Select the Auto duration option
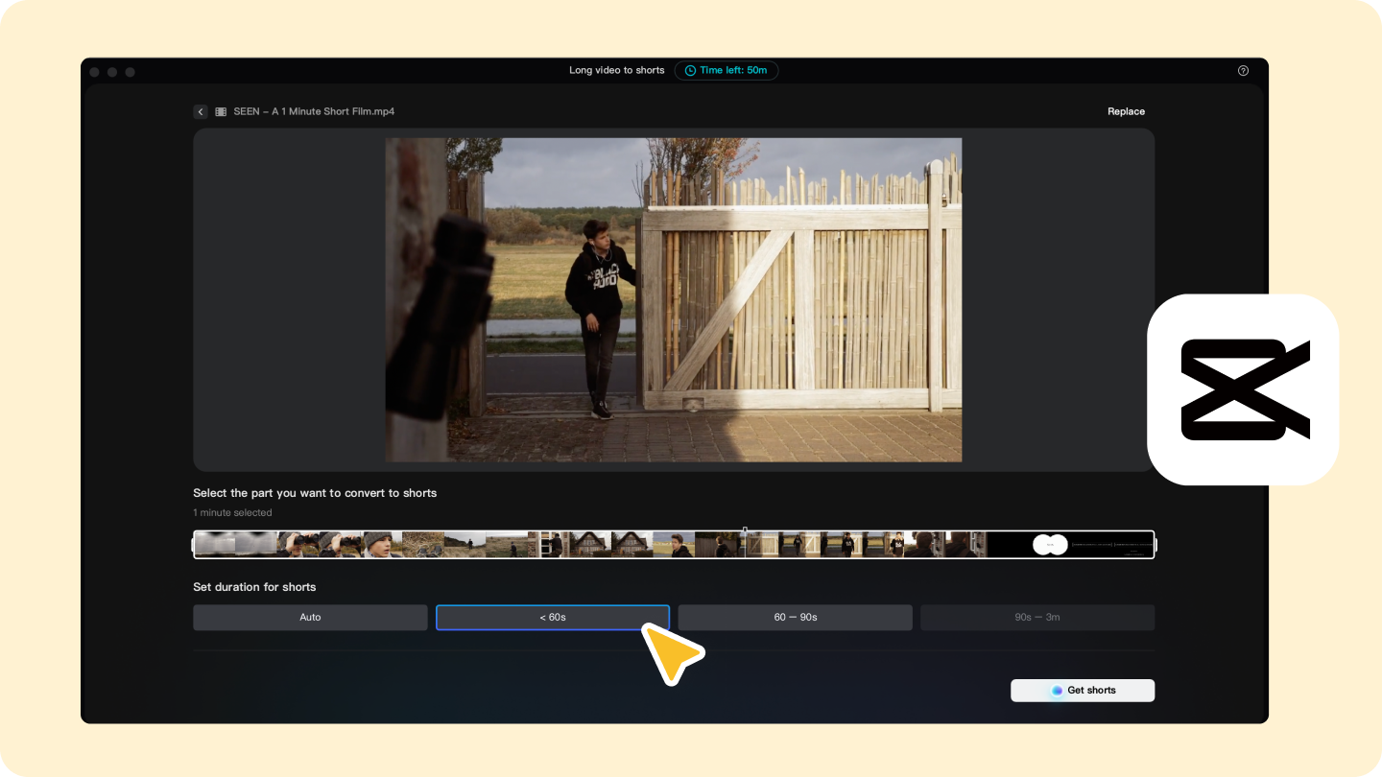This screenshot has height=777, width=1382. coord(310,617)
